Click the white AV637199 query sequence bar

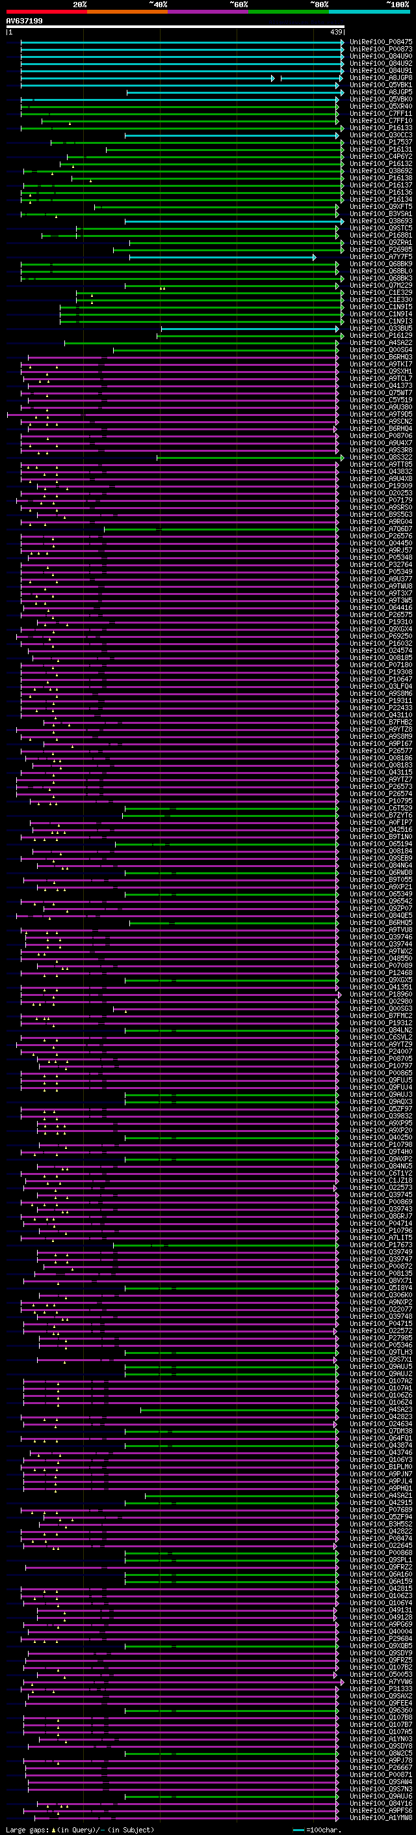tap(175, 26)
